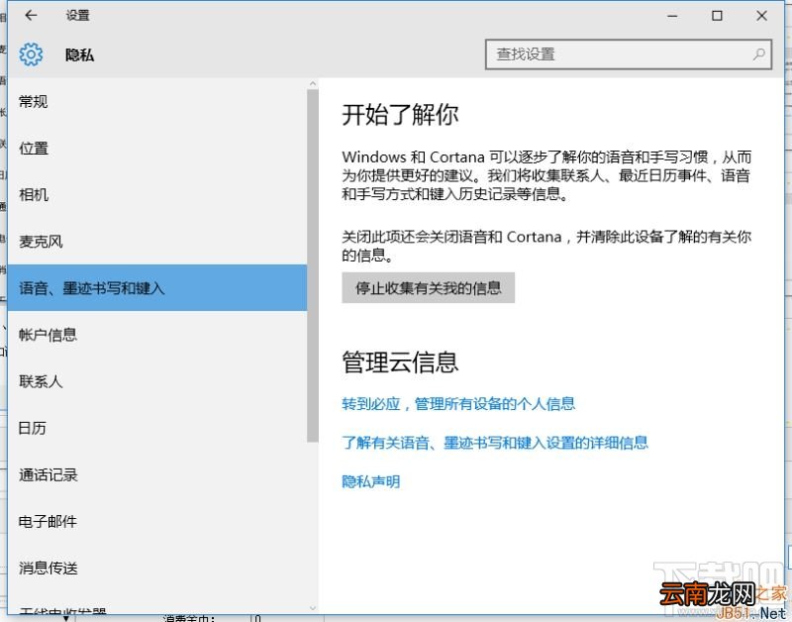Focus the 查找设置 search field

point(629,54)
